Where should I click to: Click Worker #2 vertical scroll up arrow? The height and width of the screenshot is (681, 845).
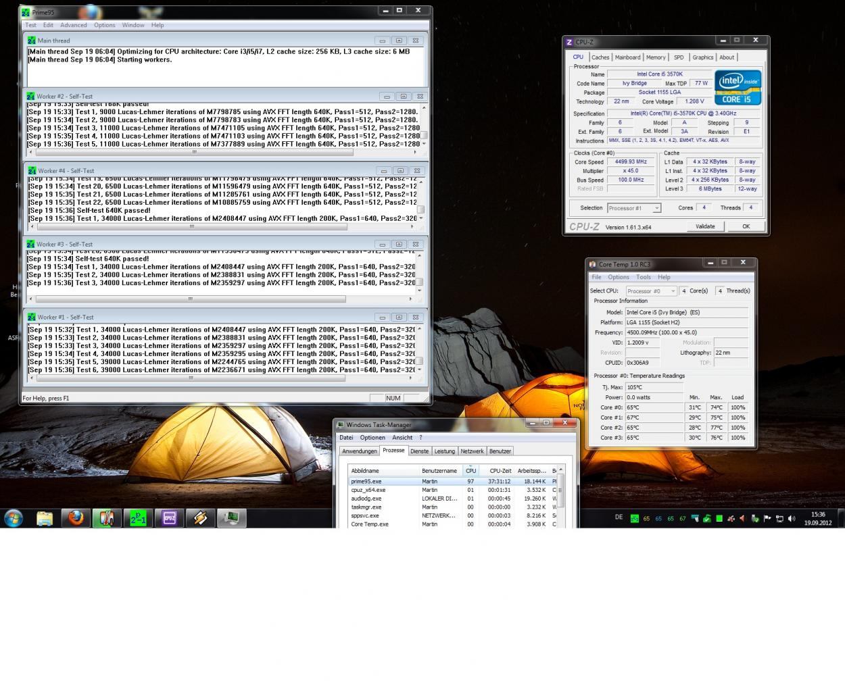pos(424,108)
